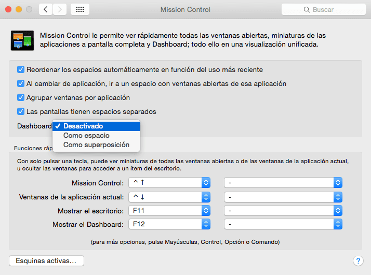Show all preferences grid icon
Image resolution: width=371 pixels, height=275 pixels.
[x=80, y=9]
